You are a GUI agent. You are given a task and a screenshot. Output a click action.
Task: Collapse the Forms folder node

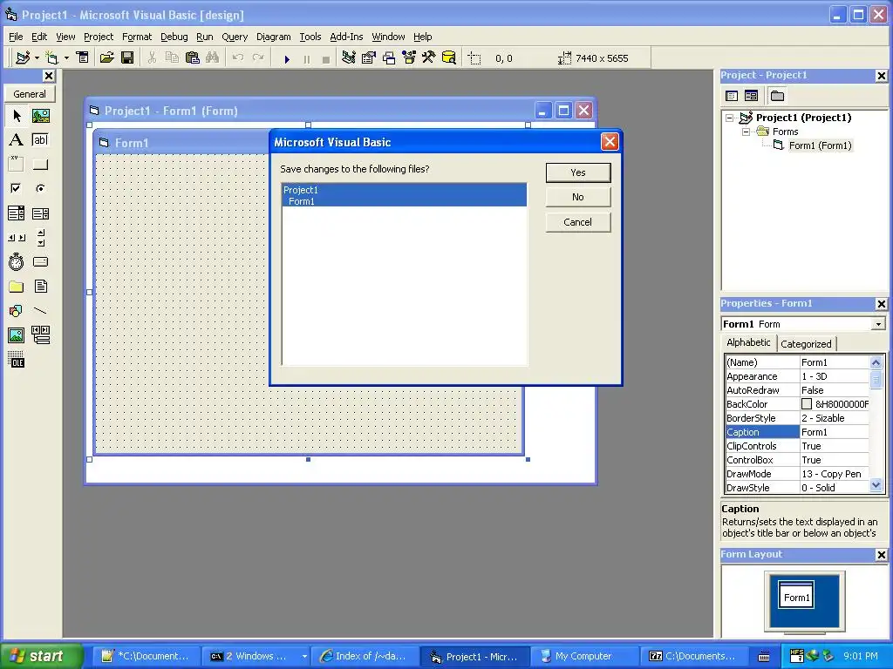click(x=746, y=132)
